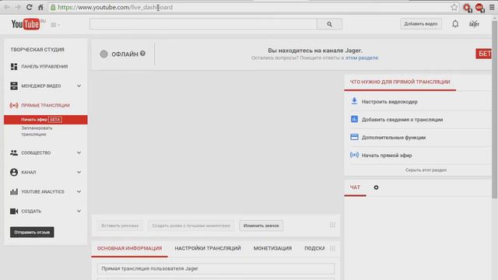Click grid handle icon beside info tabs
Screen dimensions: 498x280
click(x=332, y=248)
